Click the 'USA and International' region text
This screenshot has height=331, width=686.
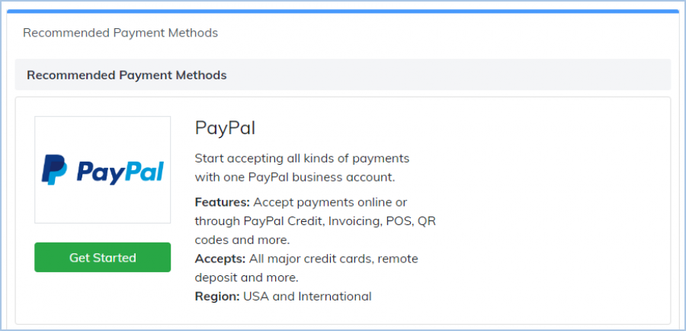(x=307, y=296)
